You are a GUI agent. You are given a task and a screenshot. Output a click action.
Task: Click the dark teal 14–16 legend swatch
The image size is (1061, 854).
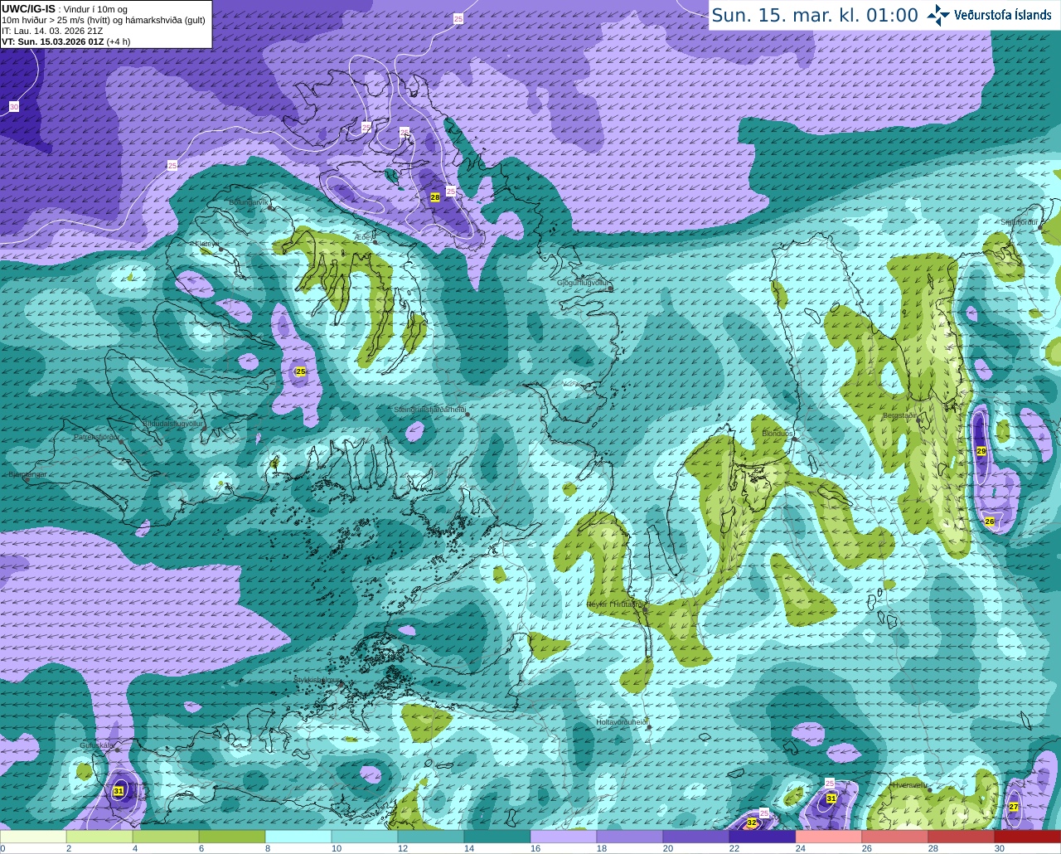[497, 837]
